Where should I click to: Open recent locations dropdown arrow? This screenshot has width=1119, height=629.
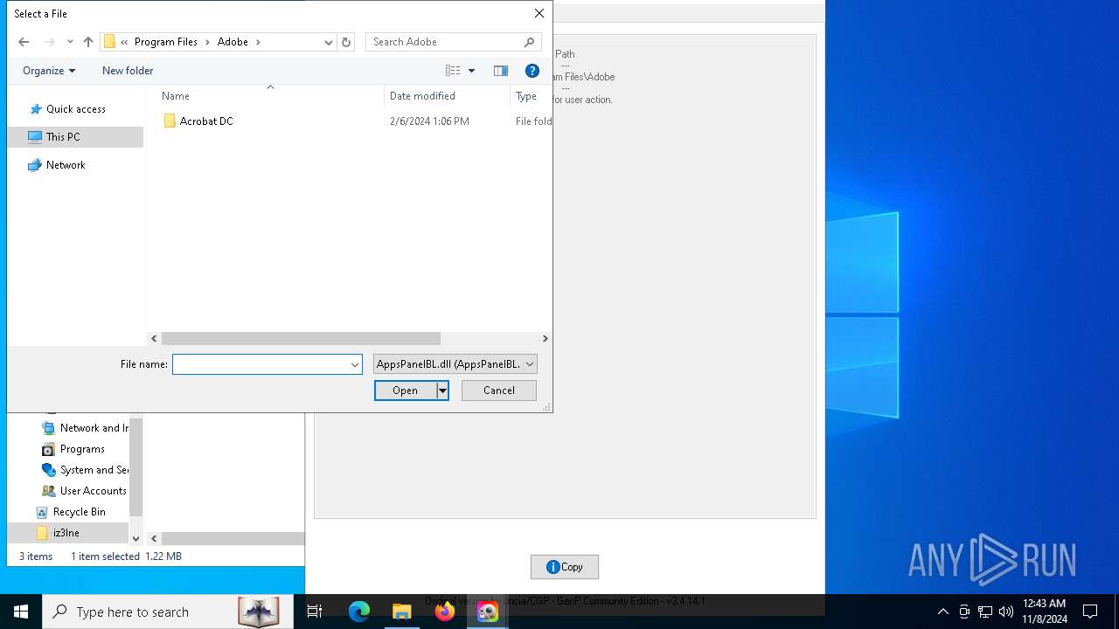70,42
